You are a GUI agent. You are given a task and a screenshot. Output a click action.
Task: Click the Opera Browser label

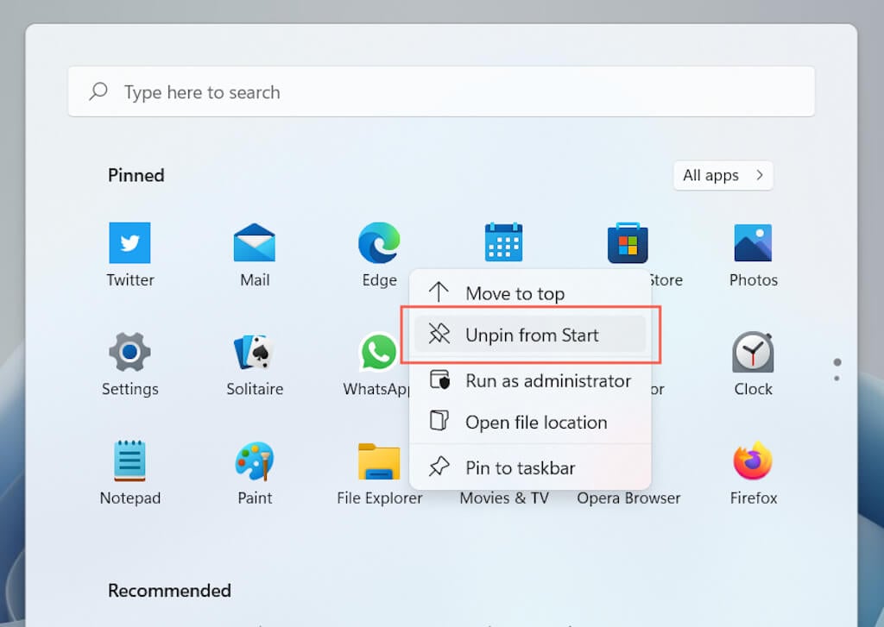pos(628,498)
